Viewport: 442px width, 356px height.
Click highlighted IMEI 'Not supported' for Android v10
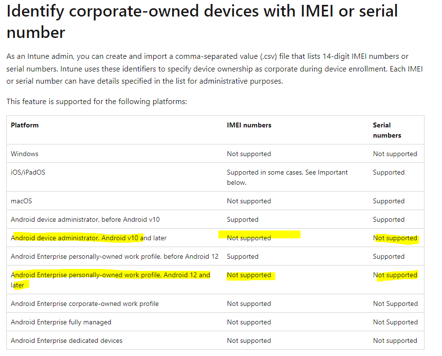pos(249,238)
